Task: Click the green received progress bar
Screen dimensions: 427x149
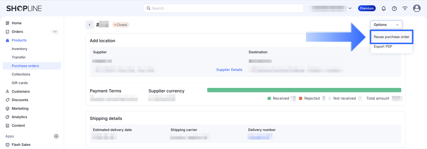Action: coord(304,90)
